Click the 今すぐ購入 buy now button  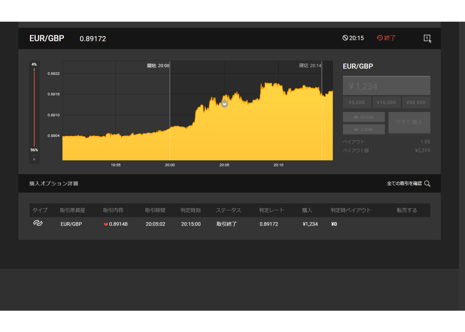click(409, 123)
